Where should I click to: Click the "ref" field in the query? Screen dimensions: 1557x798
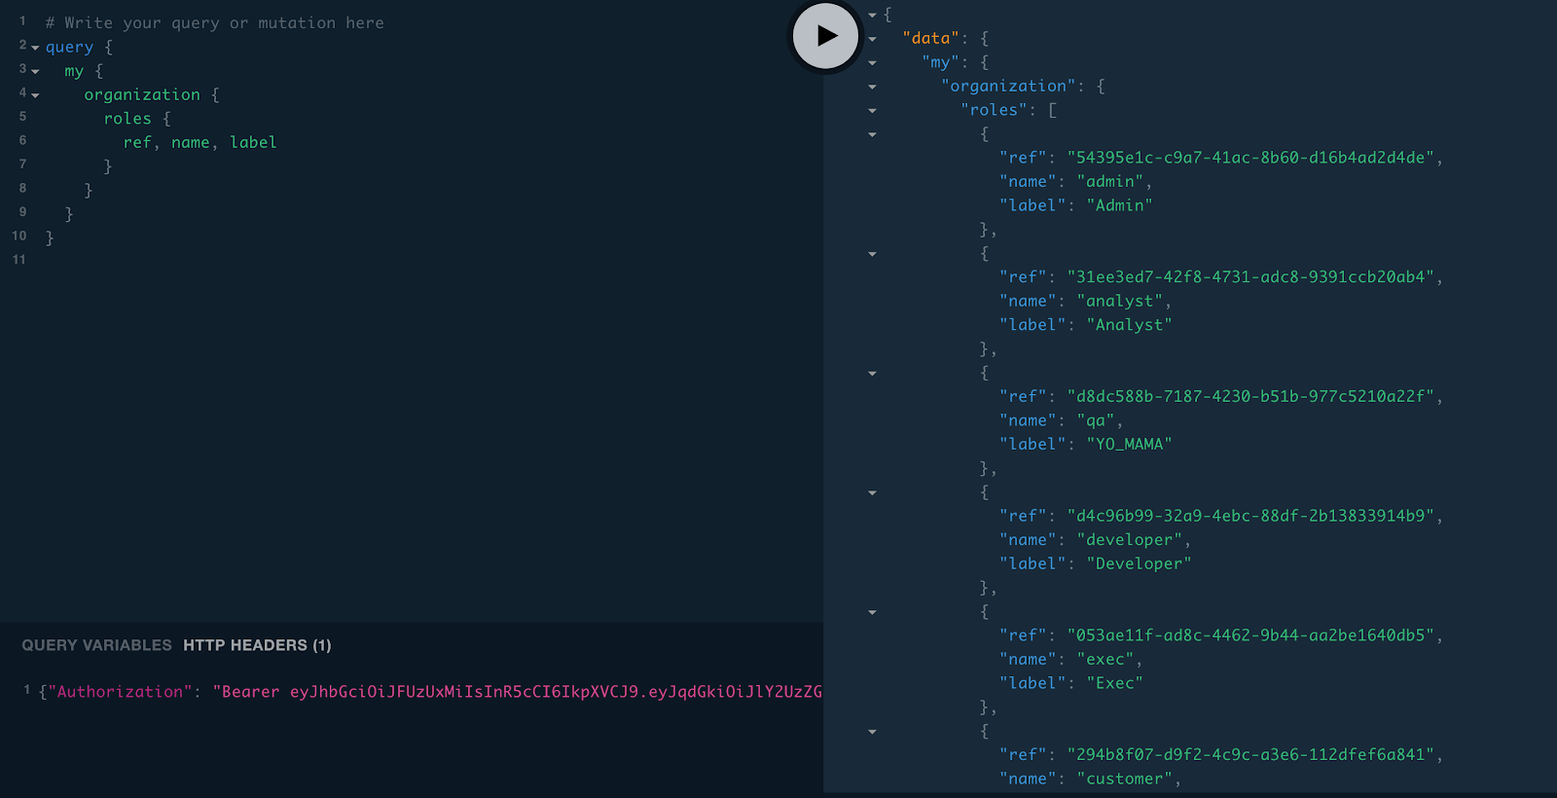(137, 142)
